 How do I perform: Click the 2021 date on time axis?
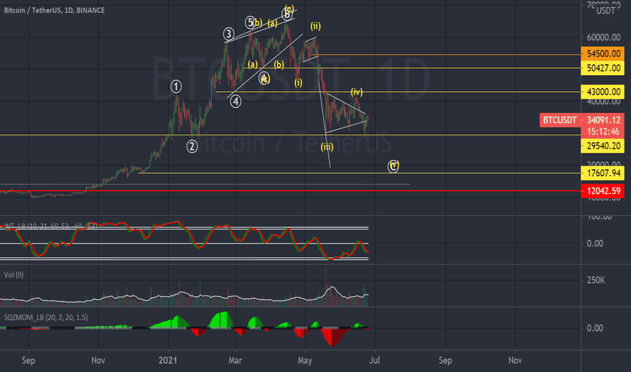168,361
